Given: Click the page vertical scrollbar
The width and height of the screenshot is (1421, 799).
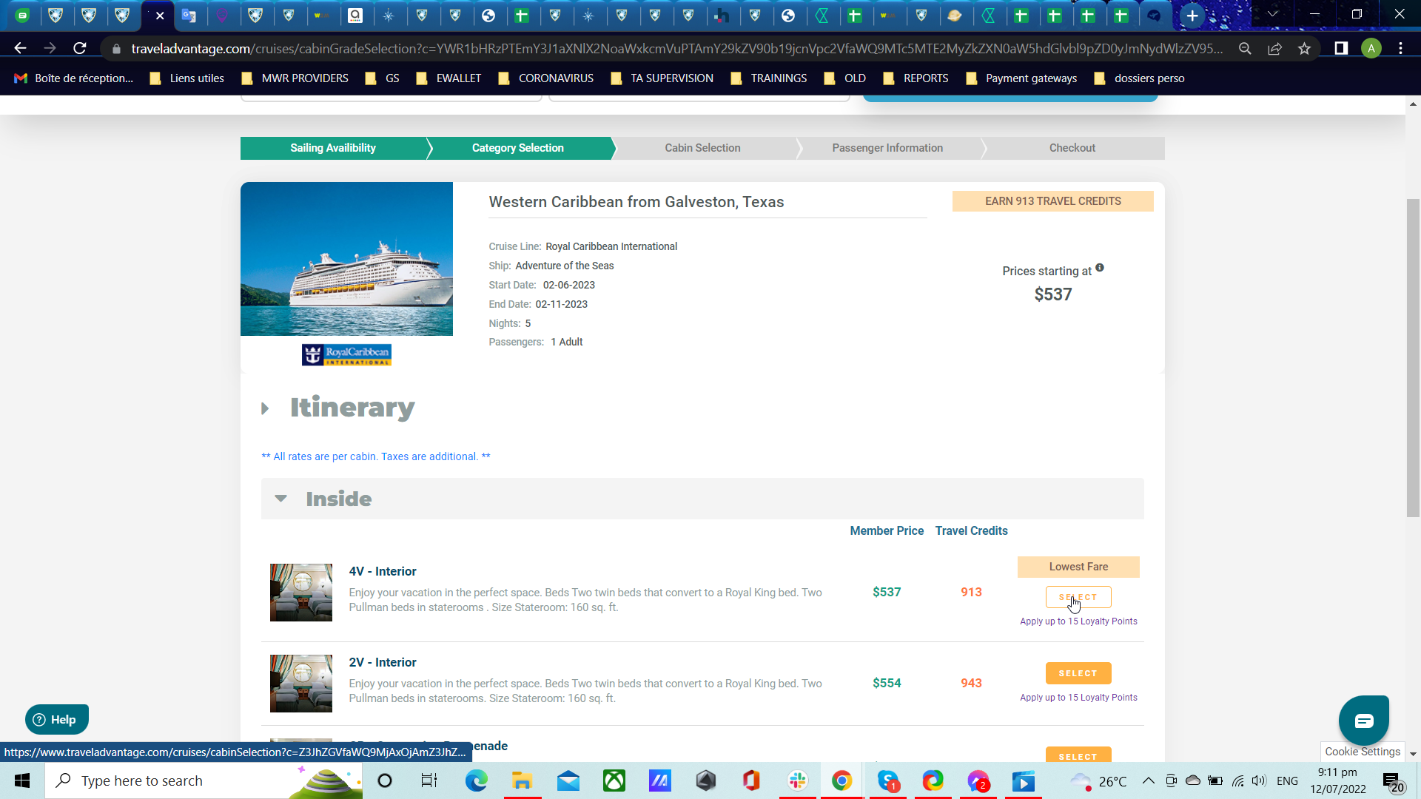Looking at the screenshot, I should tap(1413, 359).
